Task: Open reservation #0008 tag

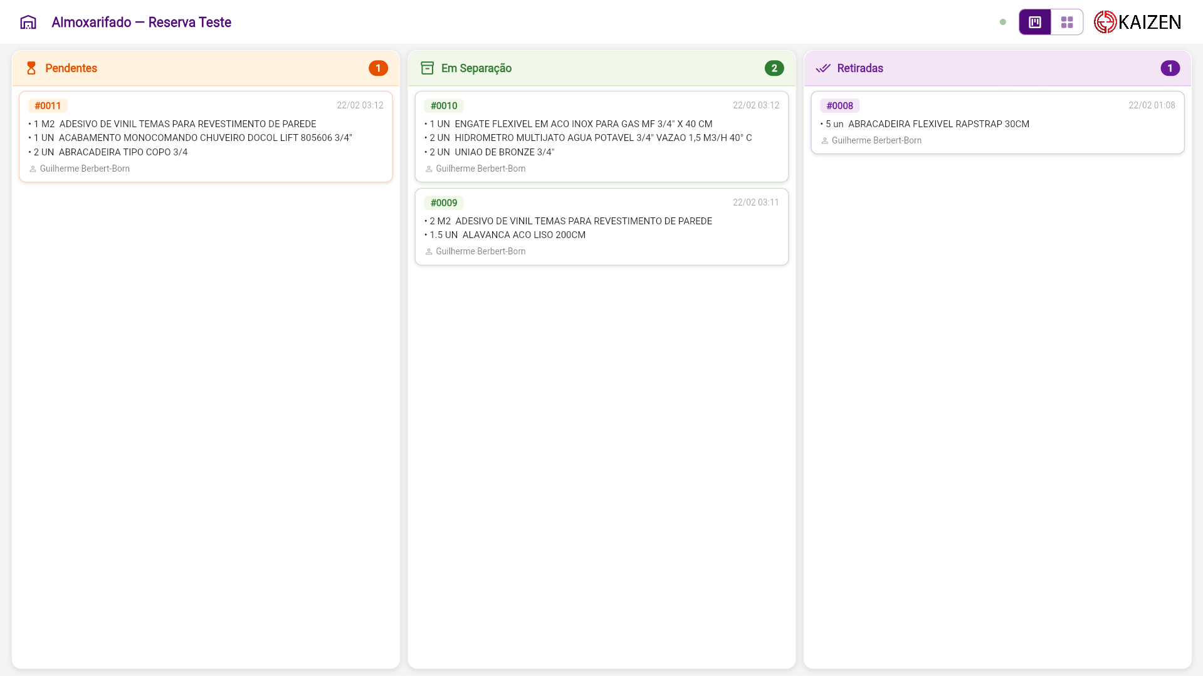Action: tap(839, 106)
